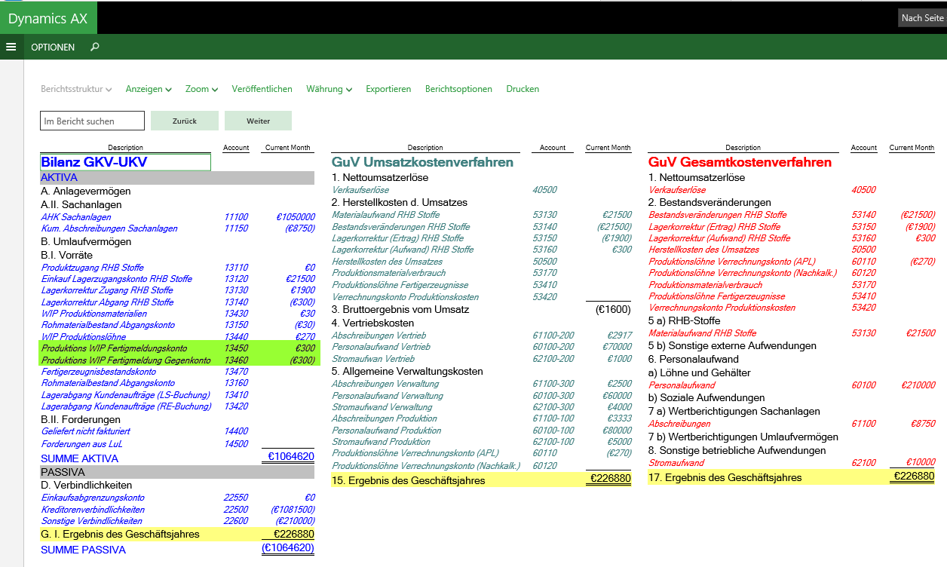Open Berichtsoptionen
The image size is (947, 567).
[x=458, y=89]
